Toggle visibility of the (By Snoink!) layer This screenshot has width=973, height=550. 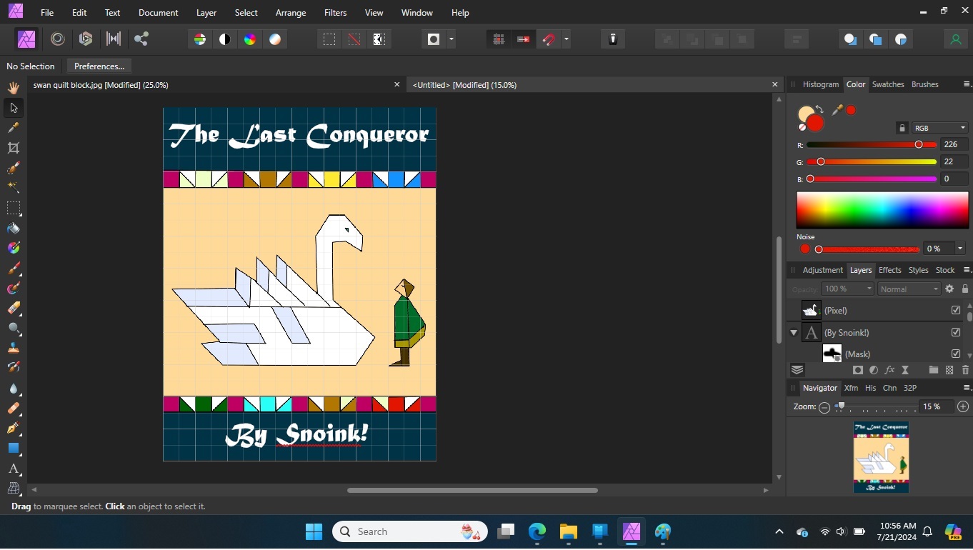point(956,332)
